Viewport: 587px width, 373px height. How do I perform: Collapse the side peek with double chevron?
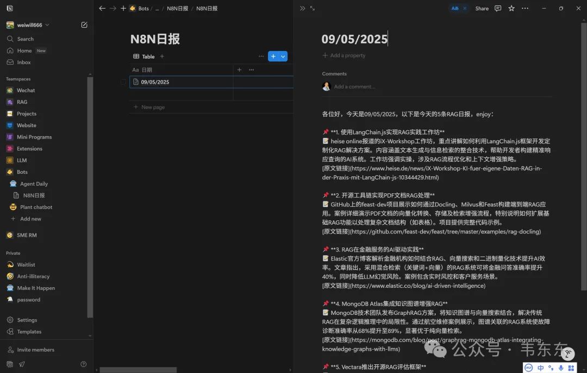pos(303,8)
